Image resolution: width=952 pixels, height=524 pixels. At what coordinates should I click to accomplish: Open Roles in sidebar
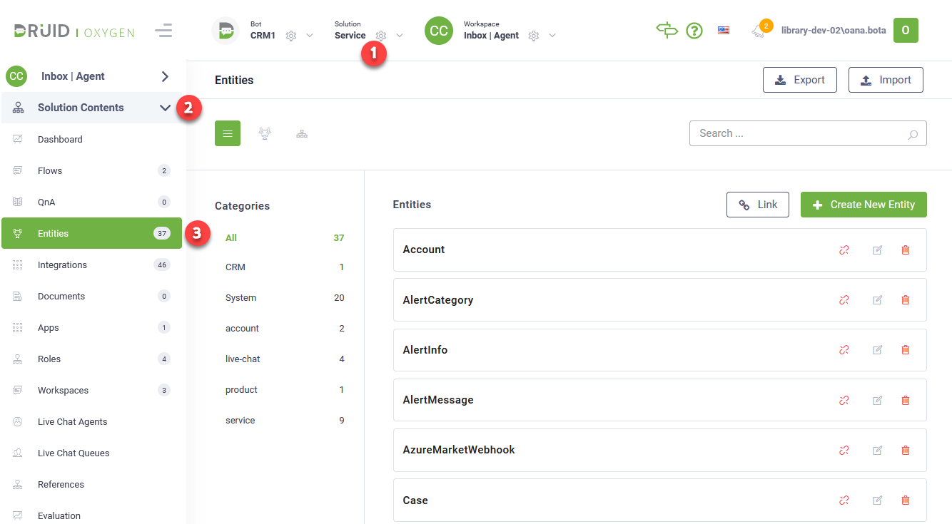93,359
